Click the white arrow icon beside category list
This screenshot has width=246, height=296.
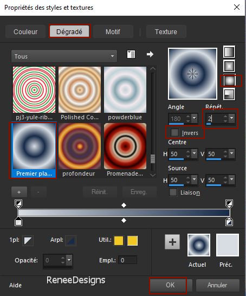(150, 54)
